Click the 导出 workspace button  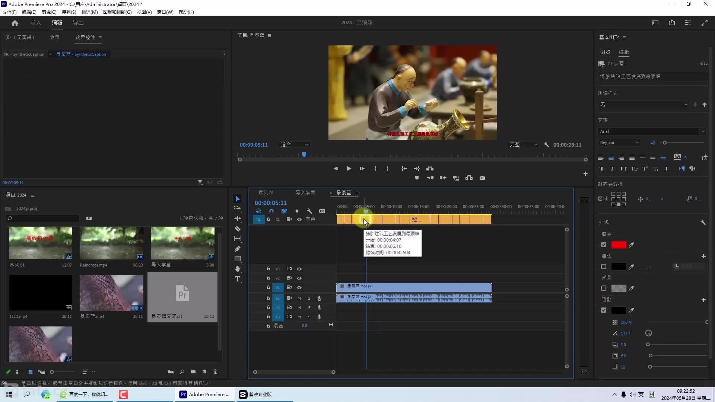(78, 23)
